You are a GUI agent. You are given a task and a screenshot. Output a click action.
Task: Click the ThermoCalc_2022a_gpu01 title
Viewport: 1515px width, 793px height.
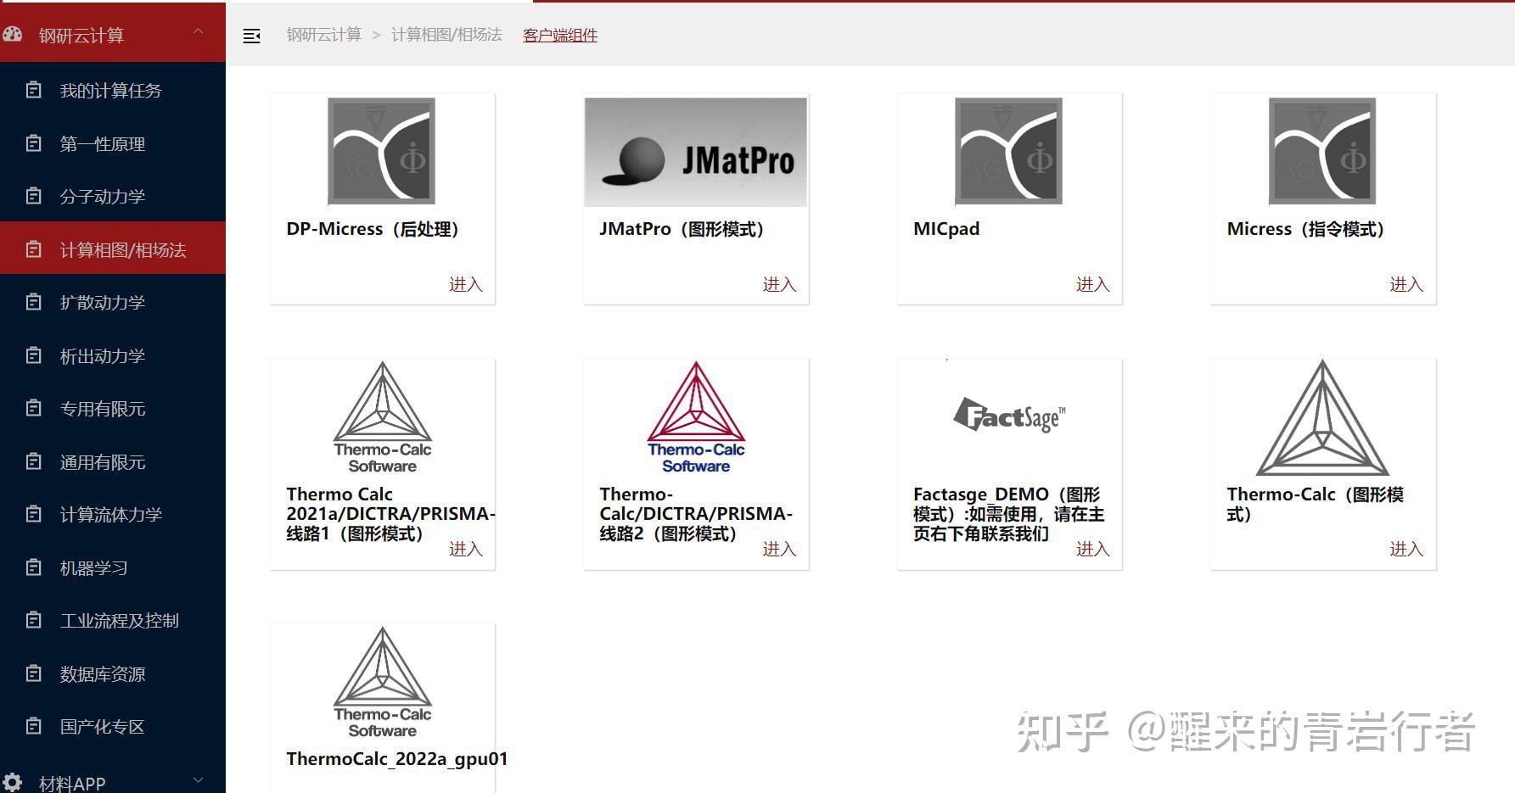click(397, 759)
